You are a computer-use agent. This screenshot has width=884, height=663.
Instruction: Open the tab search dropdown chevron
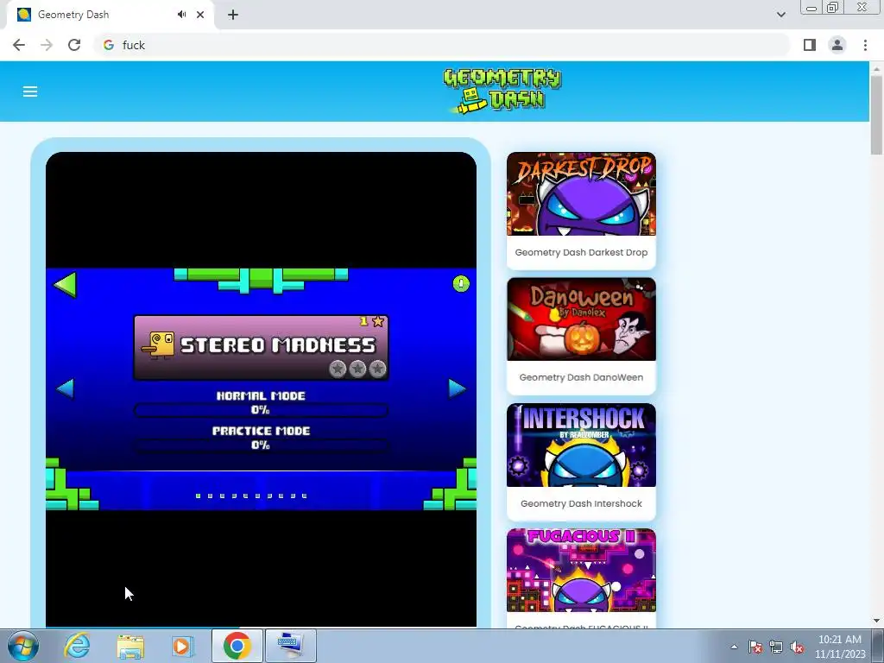780,15
